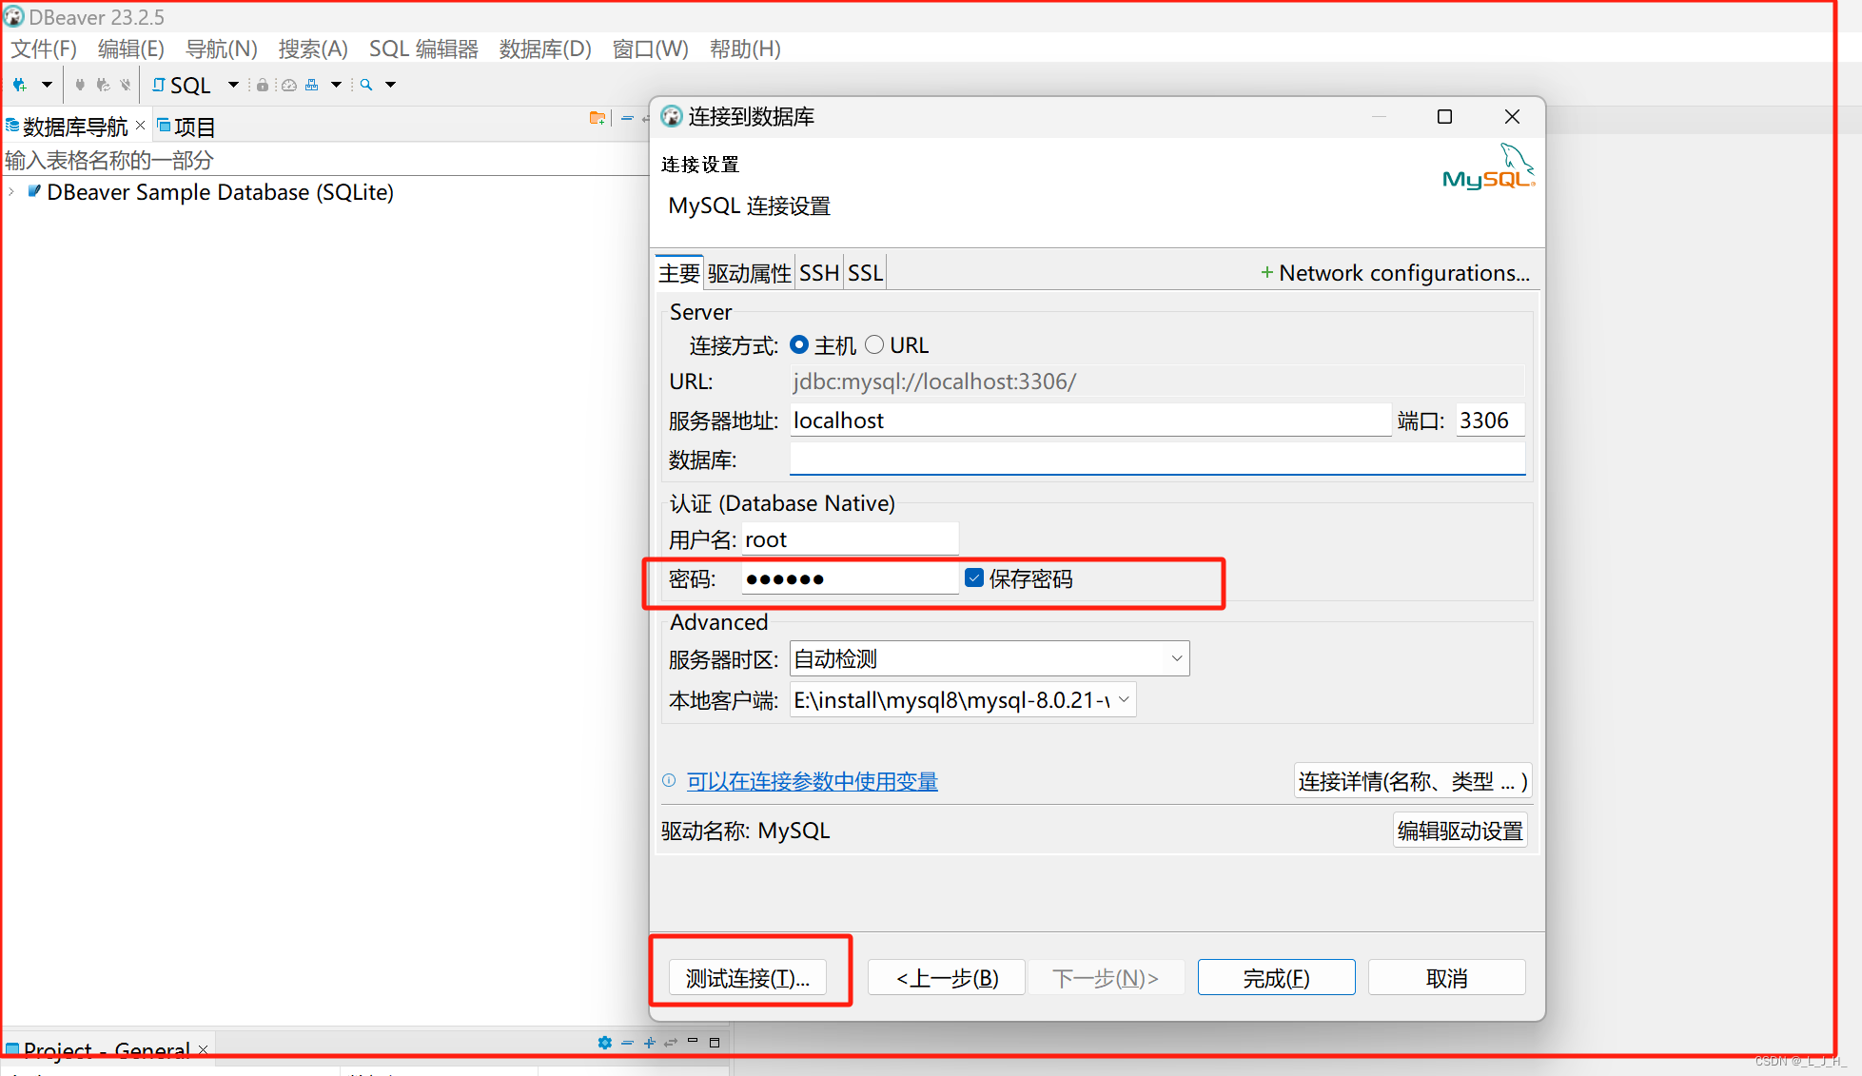Select the 主机 connection radio button

point(799,344)
